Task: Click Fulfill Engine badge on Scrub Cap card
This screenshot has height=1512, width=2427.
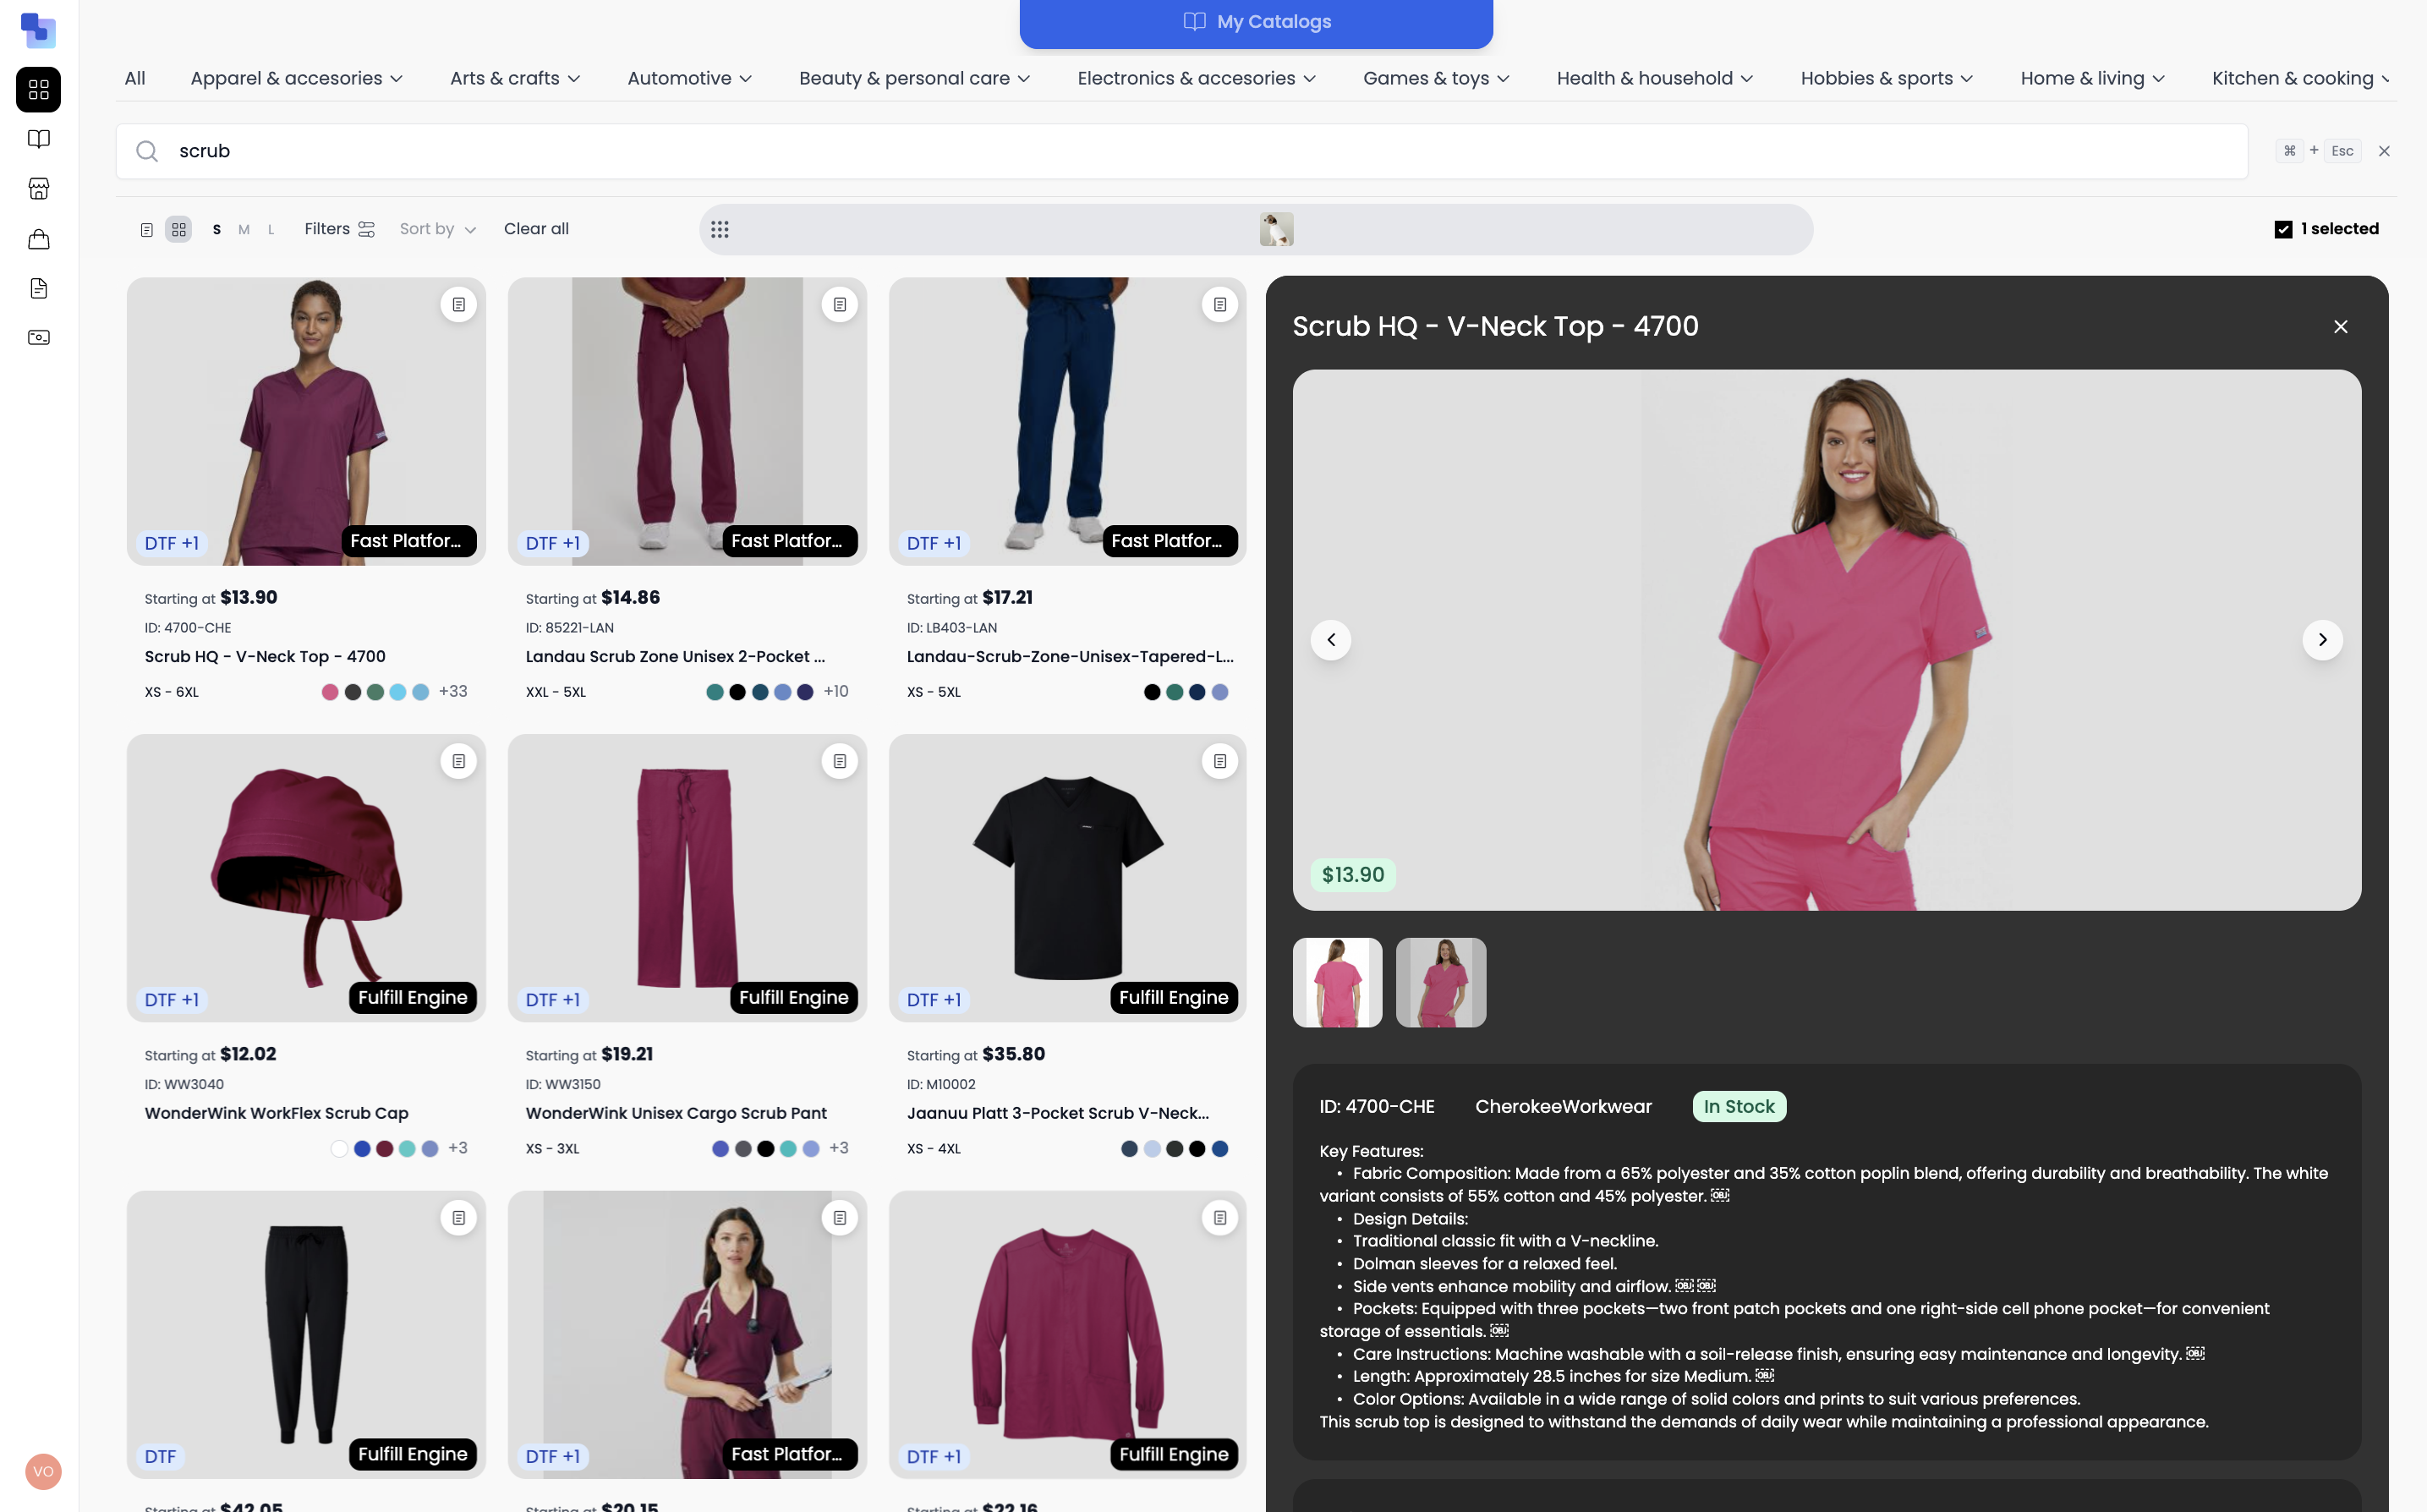Action: [413, 997]
